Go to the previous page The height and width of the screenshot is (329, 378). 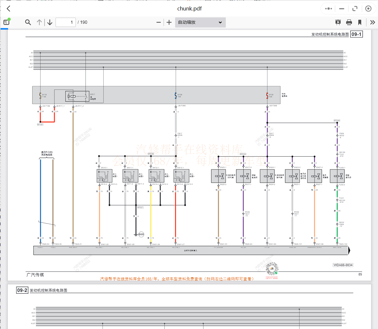[39, 22]
